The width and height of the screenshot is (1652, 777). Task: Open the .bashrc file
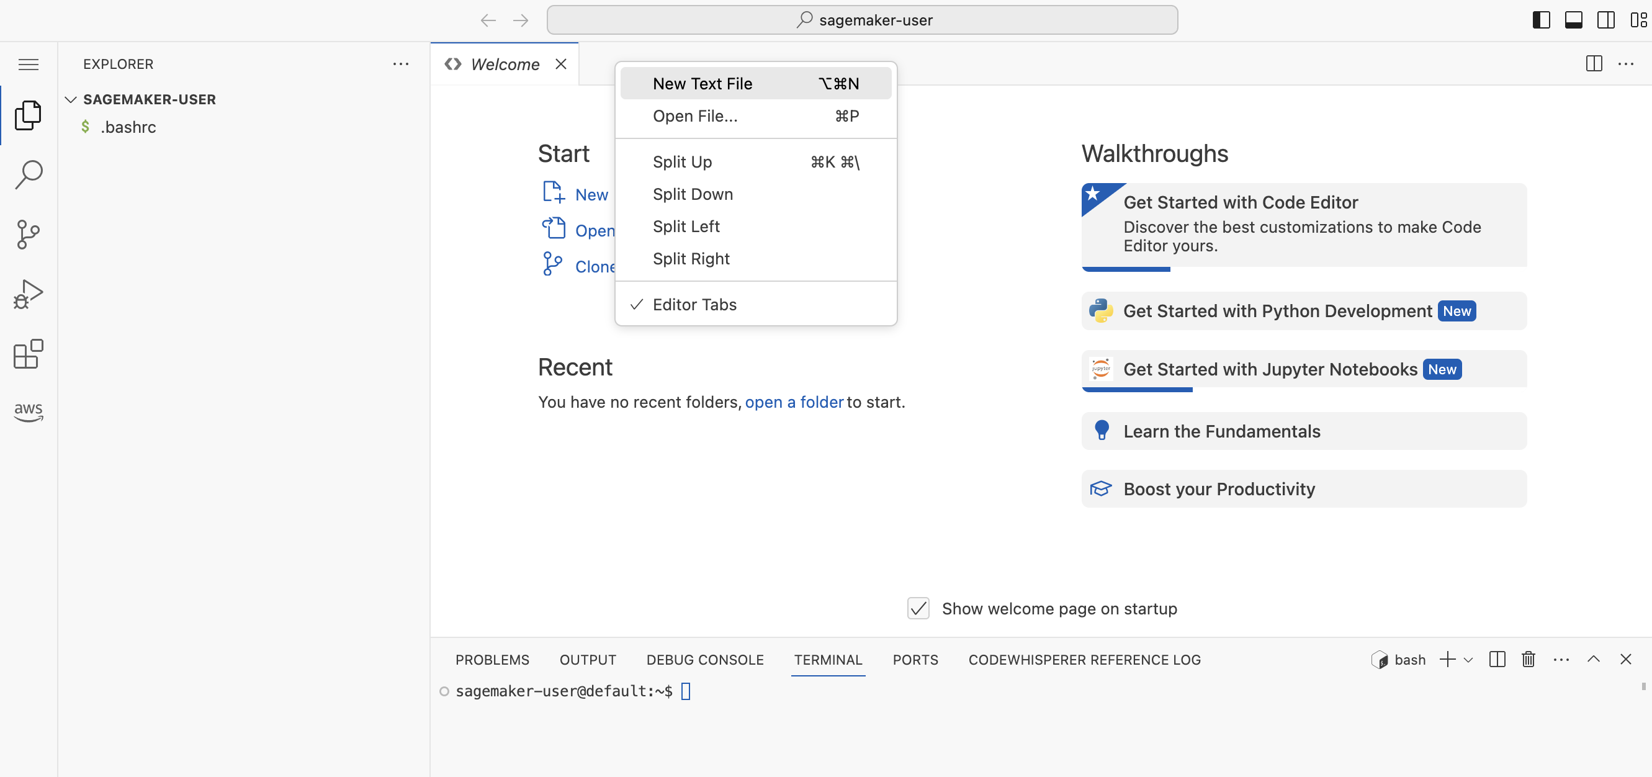(130, 127)
